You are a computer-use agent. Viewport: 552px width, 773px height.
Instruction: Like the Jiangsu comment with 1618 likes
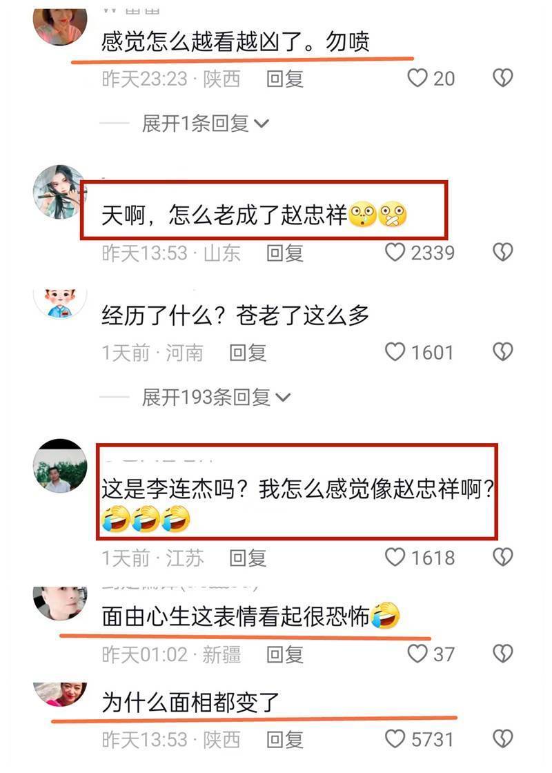[x=395, y=557]
